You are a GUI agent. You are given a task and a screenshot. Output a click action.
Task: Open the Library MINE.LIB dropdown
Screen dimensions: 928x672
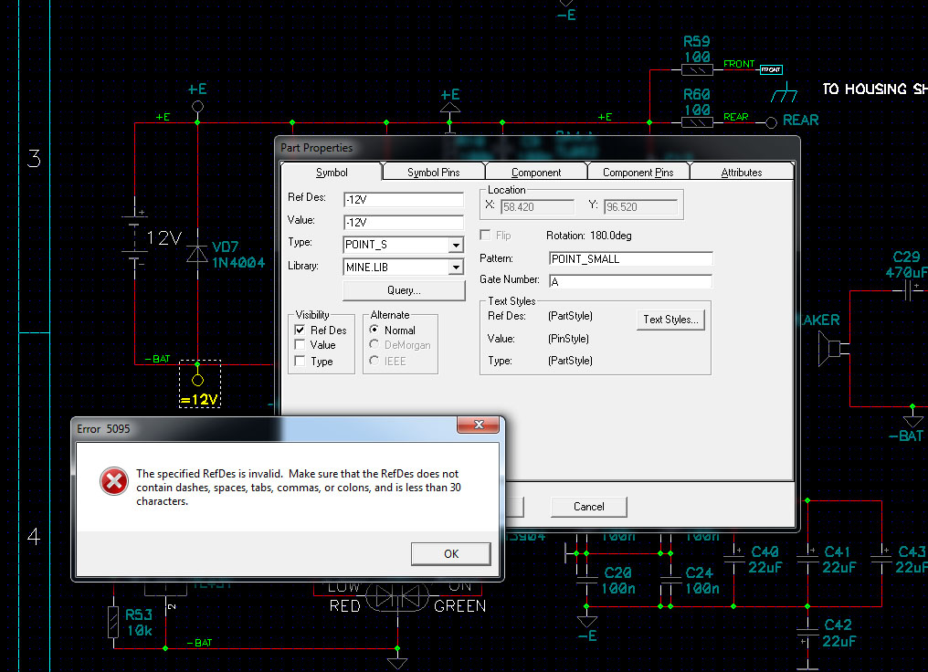tap(455, 268)
